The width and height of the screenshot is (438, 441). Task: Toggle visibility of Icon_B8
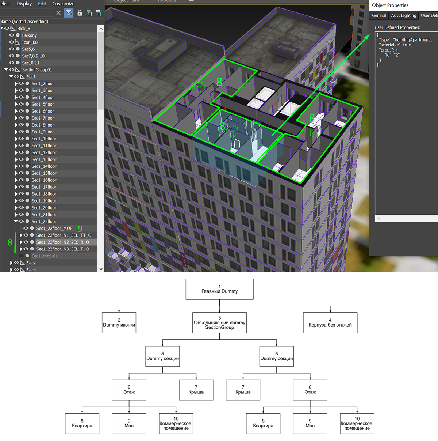coord(12,42)
